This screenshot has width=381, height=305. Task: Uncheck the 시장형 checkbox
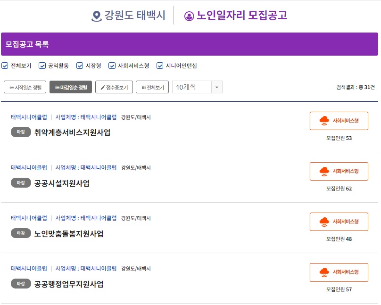(x=80, y=66)
